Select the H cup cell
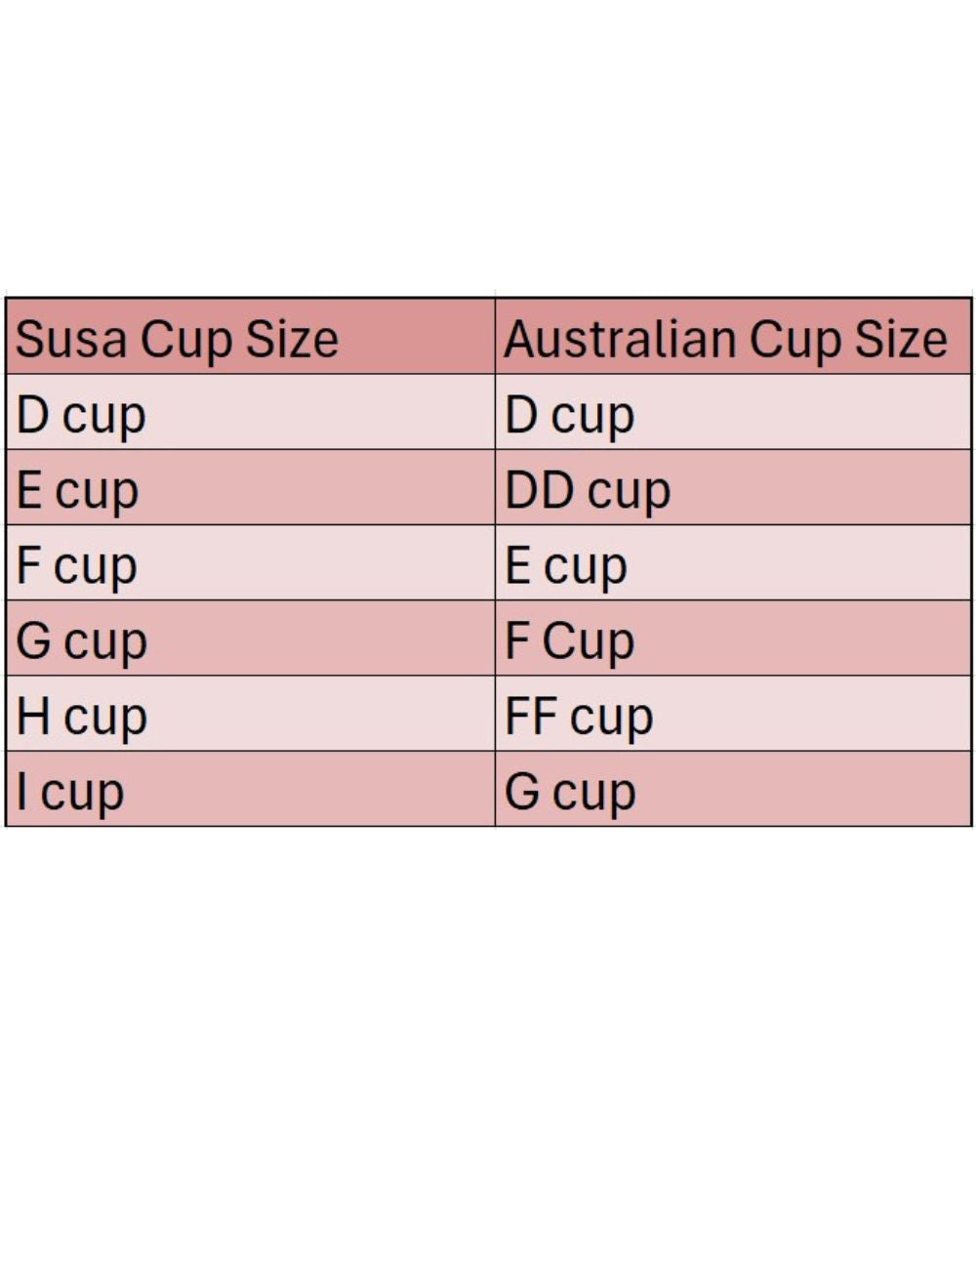The width and height of the screenshot is (976, 1276). coord(250,714)
